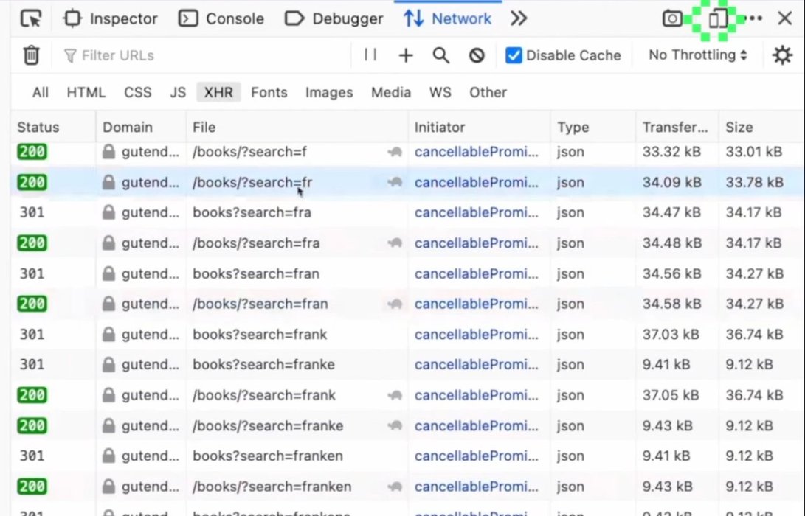
Task: Switch to the Console tab
Action: (221, 18)
